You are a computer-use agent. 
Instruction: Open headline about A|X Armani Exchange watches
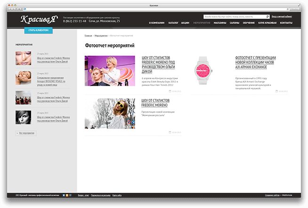click(x=255, y=62)
